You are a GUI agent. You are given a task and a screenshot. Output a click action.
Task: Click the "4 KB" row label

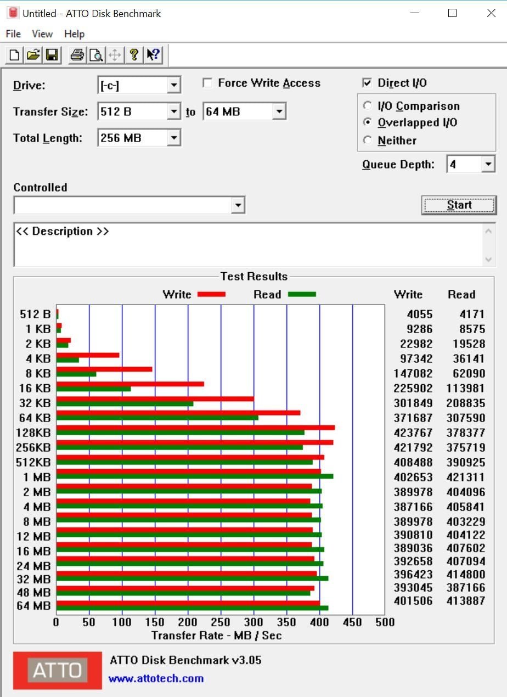38,359
